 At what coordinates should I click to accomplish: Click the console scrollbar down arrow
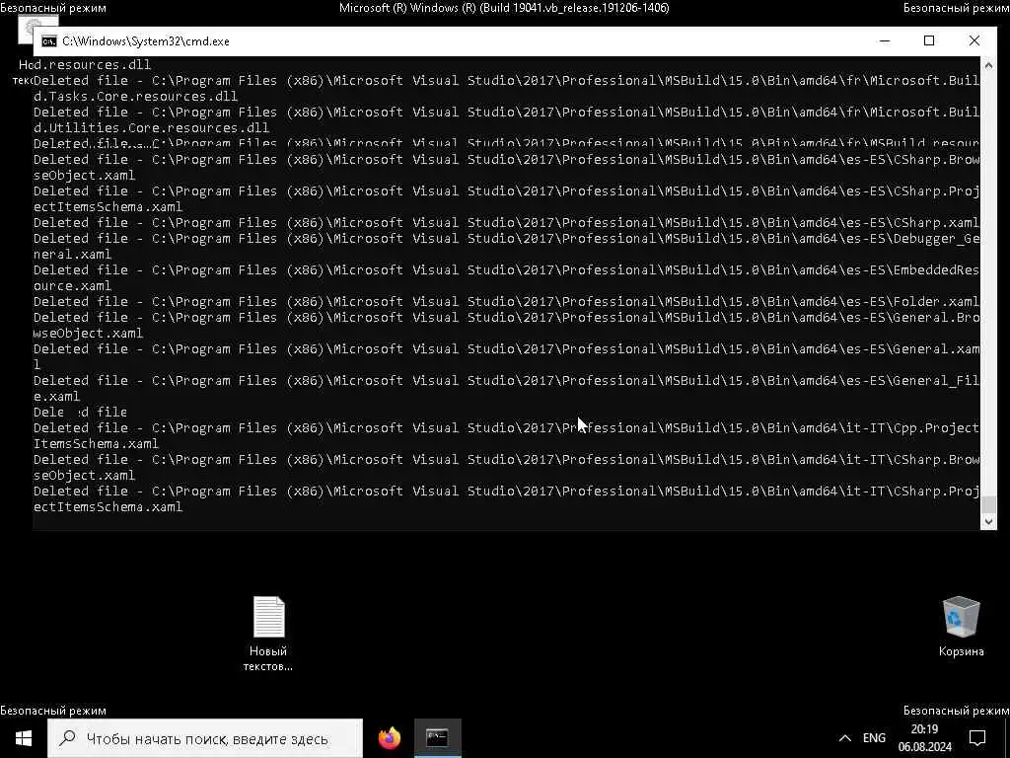[988, 522]
